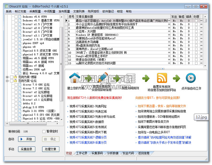Click green arrow before the clock icon
This screenshot has width=212, height=165.
pyautogui.click(x=176, y=78)
